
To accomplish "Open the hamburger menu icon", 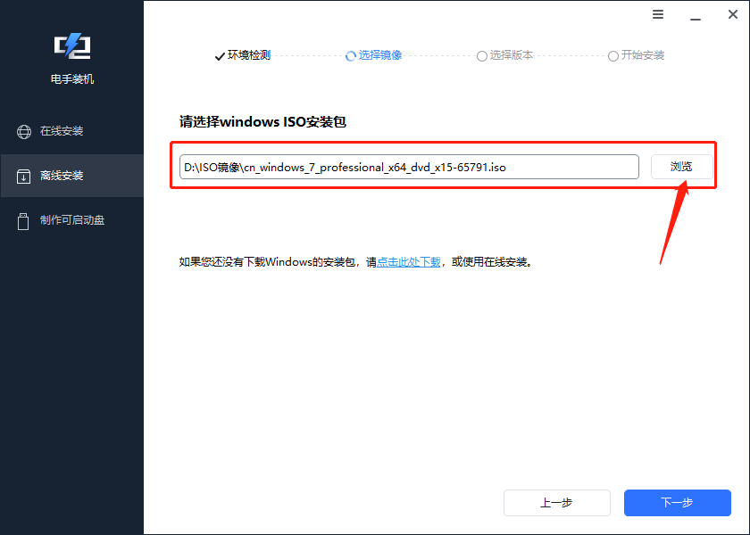I will point(658,14).
